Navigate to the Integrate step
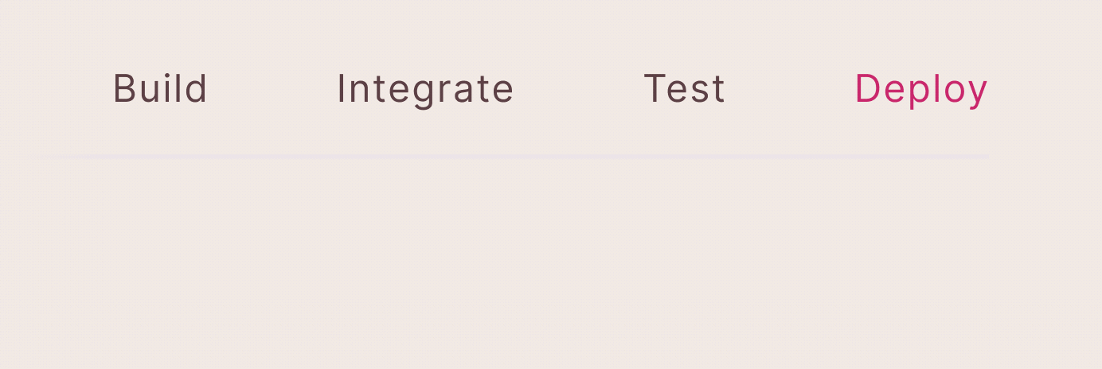1102x369 pixels. coord(425,88)
